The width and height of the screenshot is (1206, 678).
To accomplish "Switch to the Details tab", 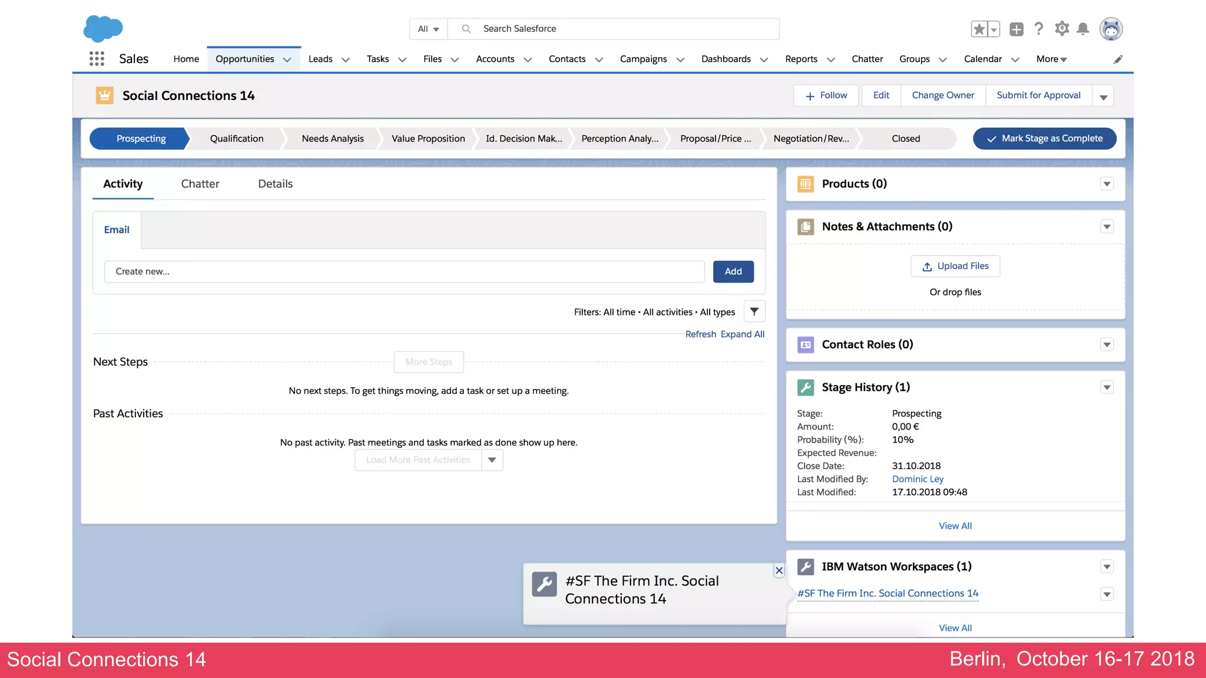I will 275,184.
